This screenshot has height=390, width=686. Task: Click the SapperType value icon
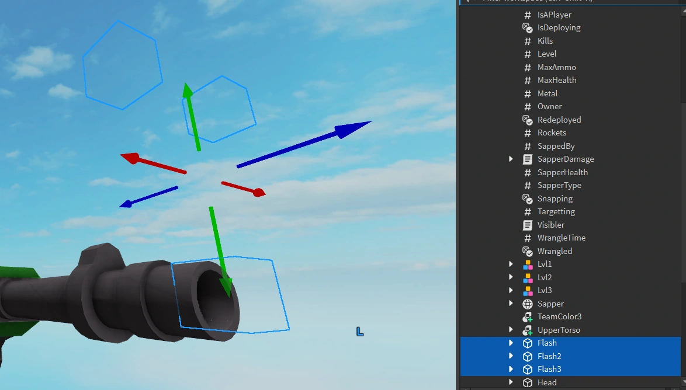528,186
